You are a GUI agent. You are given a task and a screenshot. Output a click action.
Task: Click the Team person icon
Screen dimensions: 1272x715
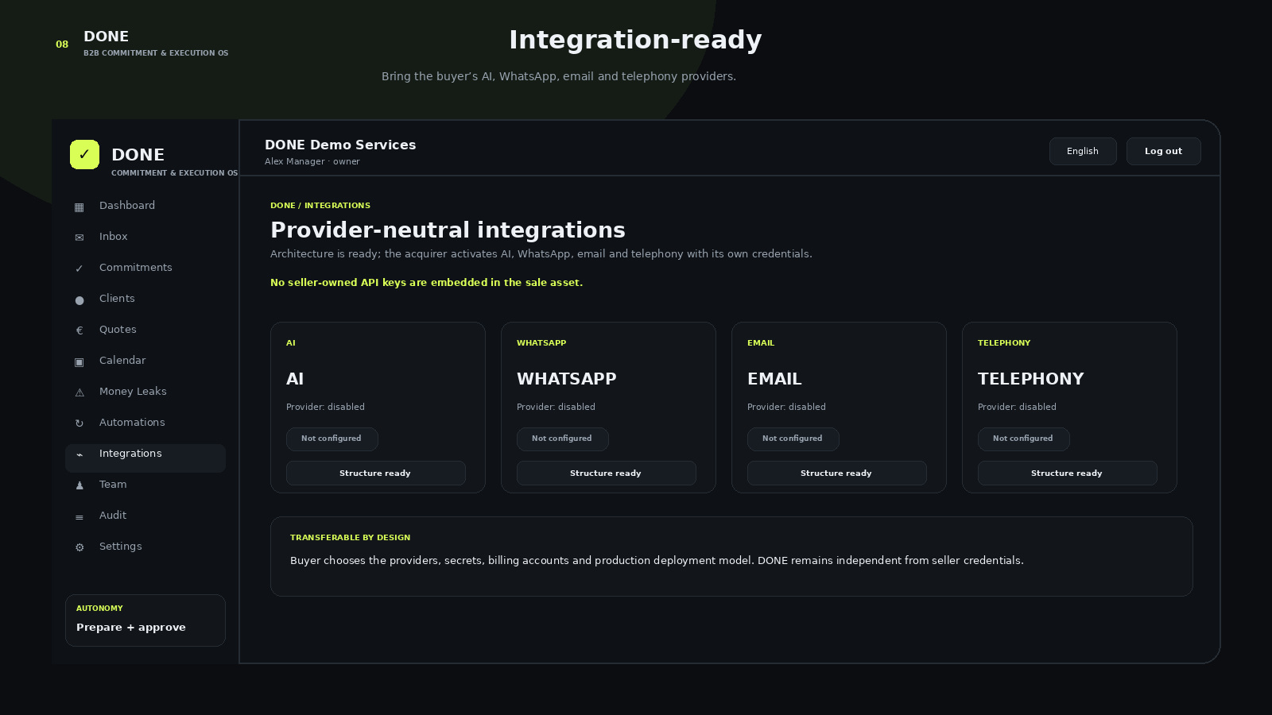(79, 485)
